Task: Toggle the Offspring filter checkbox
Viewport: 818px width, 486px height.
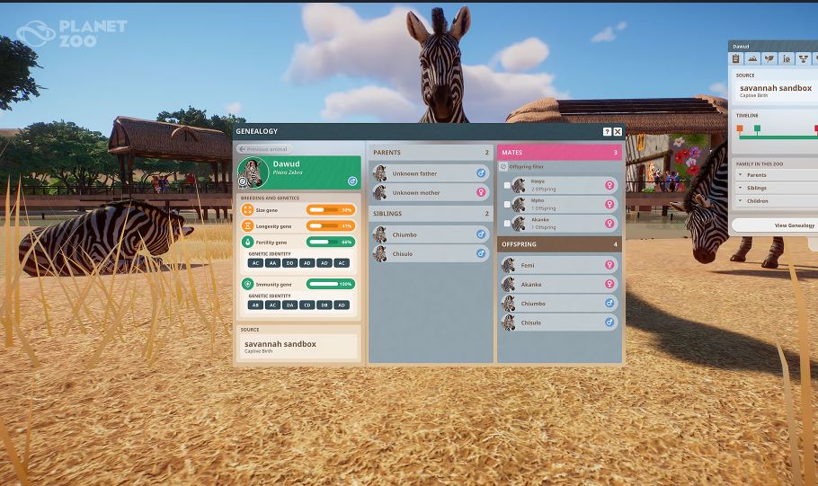Action: point(503,167)
